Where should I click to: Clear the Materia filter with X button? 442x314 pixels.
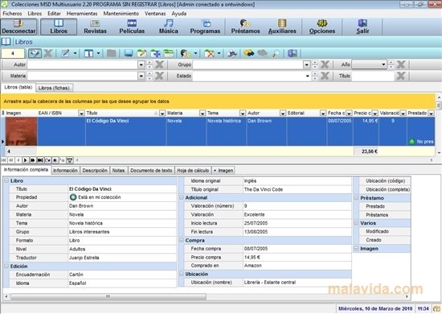[x=159, y=76]
